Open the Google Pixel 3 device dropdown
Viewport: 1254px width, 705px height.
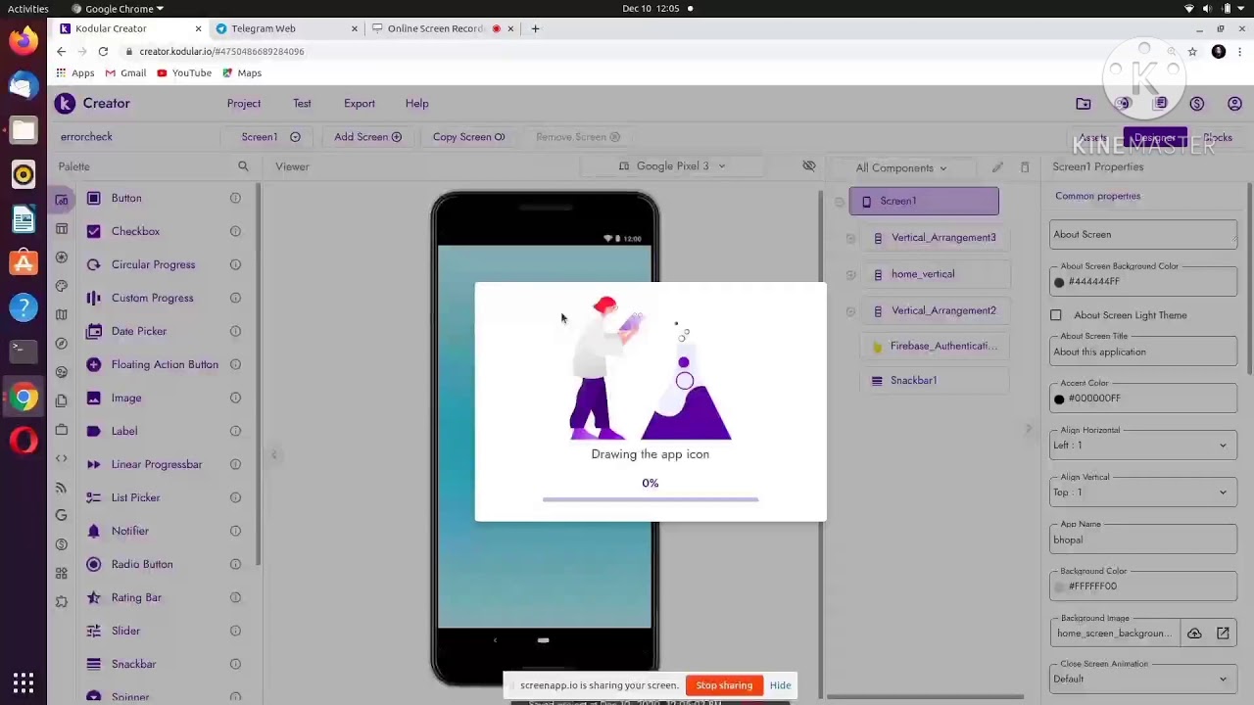[x=672, y=166]
